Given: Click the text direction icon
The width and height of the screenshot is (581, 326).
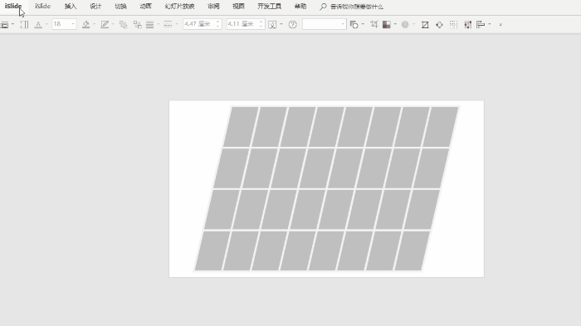Looking at the screenshot, I should tap(24, 24).
